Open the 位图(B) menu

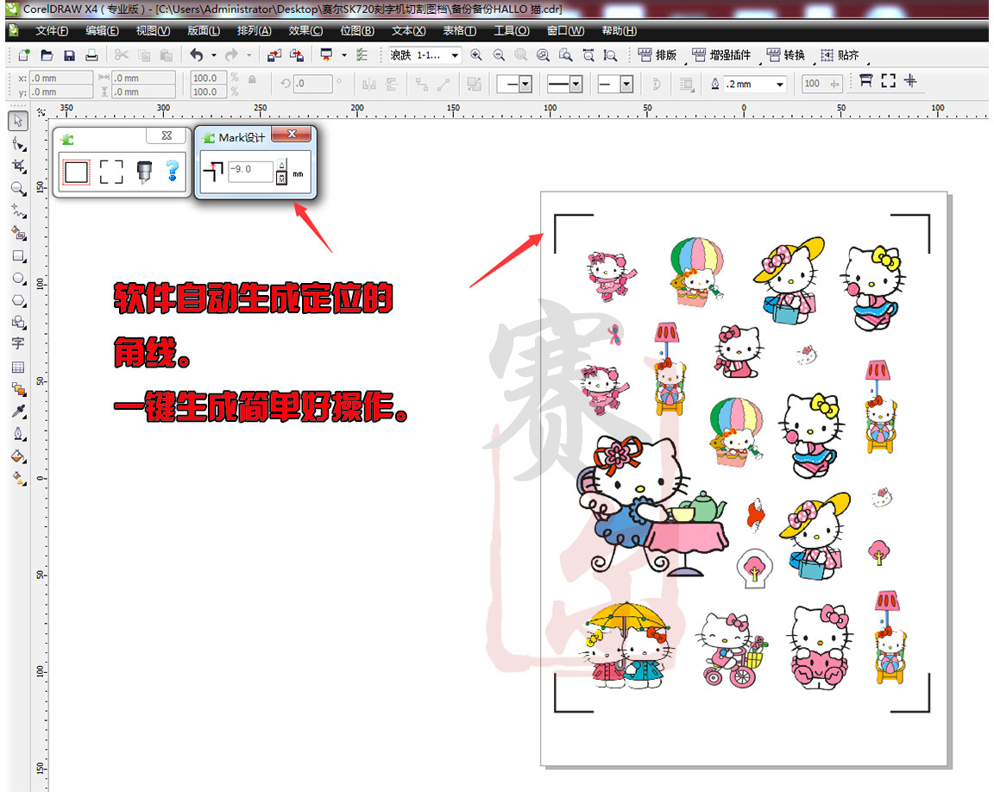pos(357,30)
